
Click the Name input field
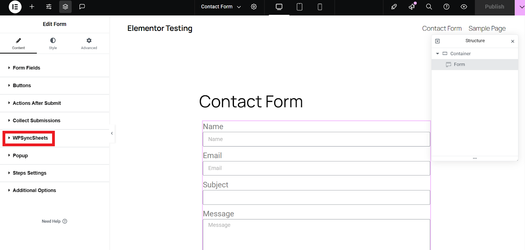click(x=316, y=139)
